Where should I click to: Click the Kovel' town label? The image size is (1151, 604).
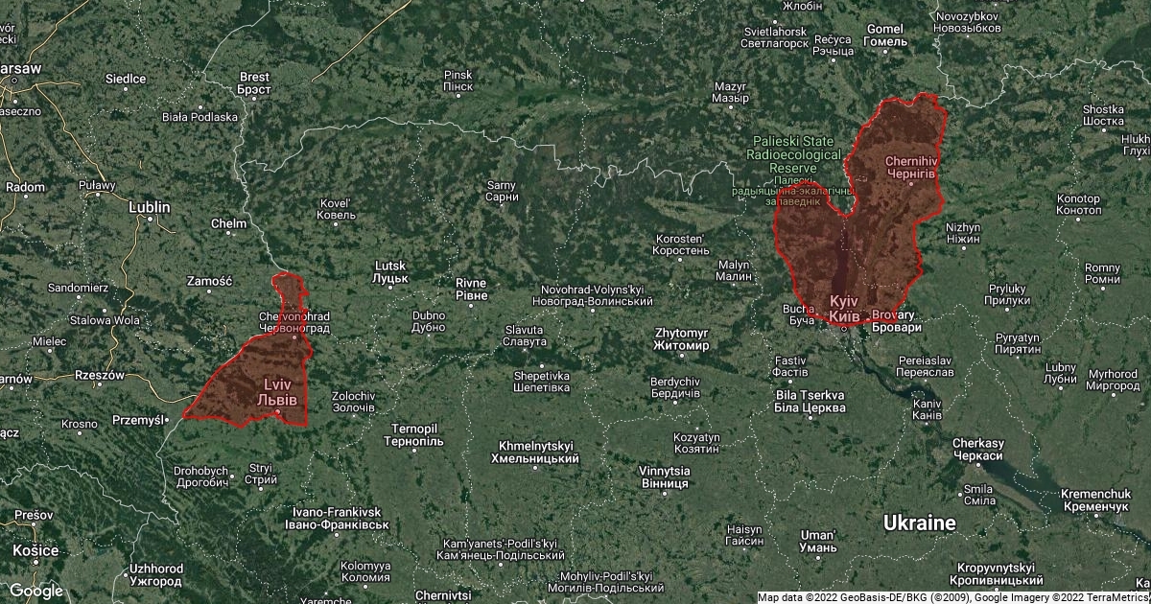[337, 209]
